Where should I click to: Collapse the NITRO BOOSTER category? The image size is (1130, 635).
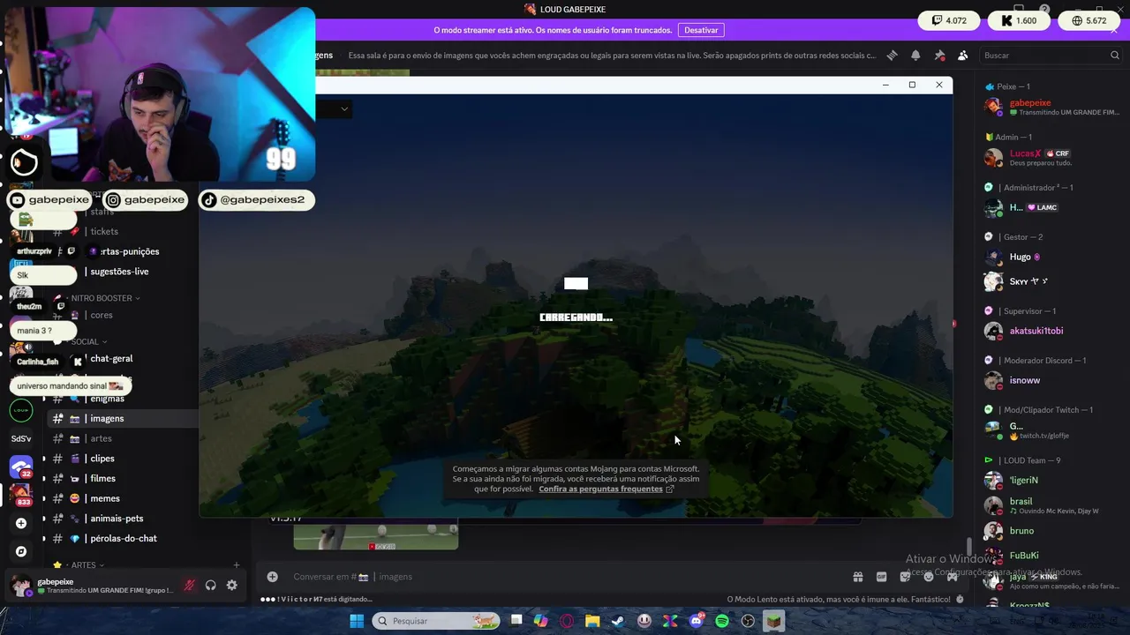[x=105, y=298]
